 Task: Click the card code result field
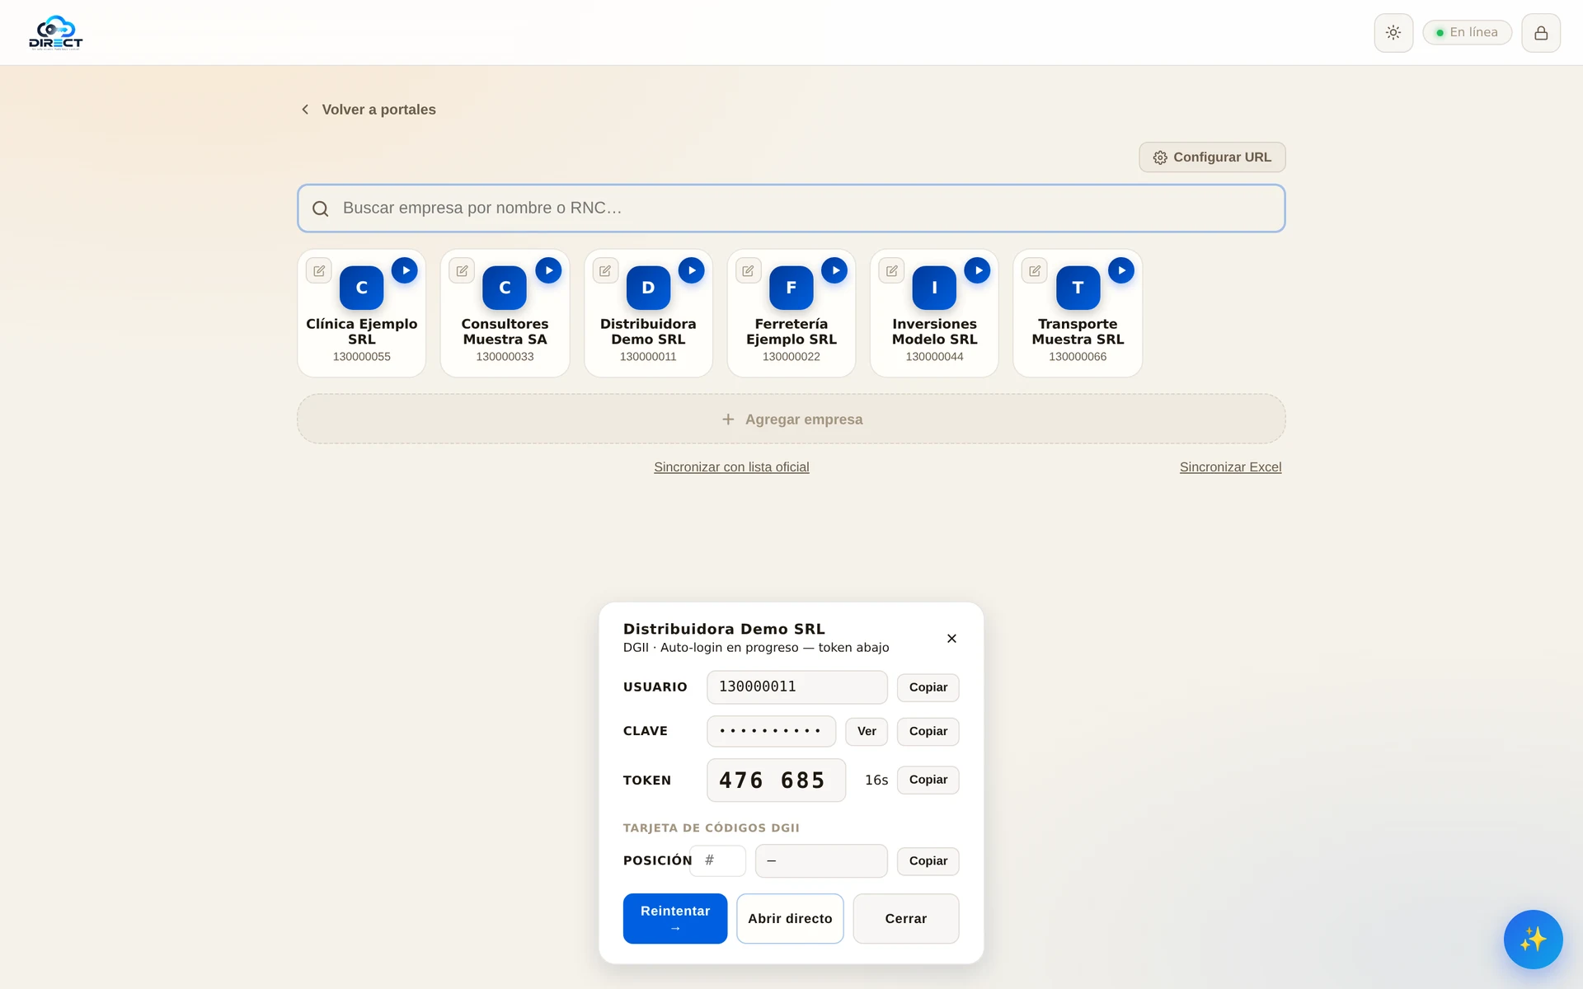(821, 861)
